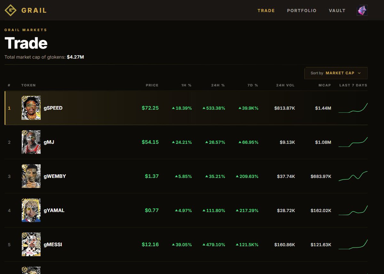
Task: Open the gMJ token thumbnail
Action: point(31,142)
